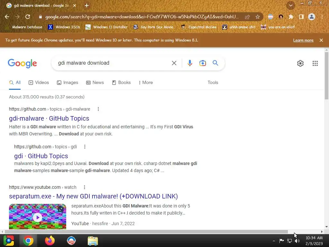
Task: Click the Start button in taskbar
Action: (9, 241)
